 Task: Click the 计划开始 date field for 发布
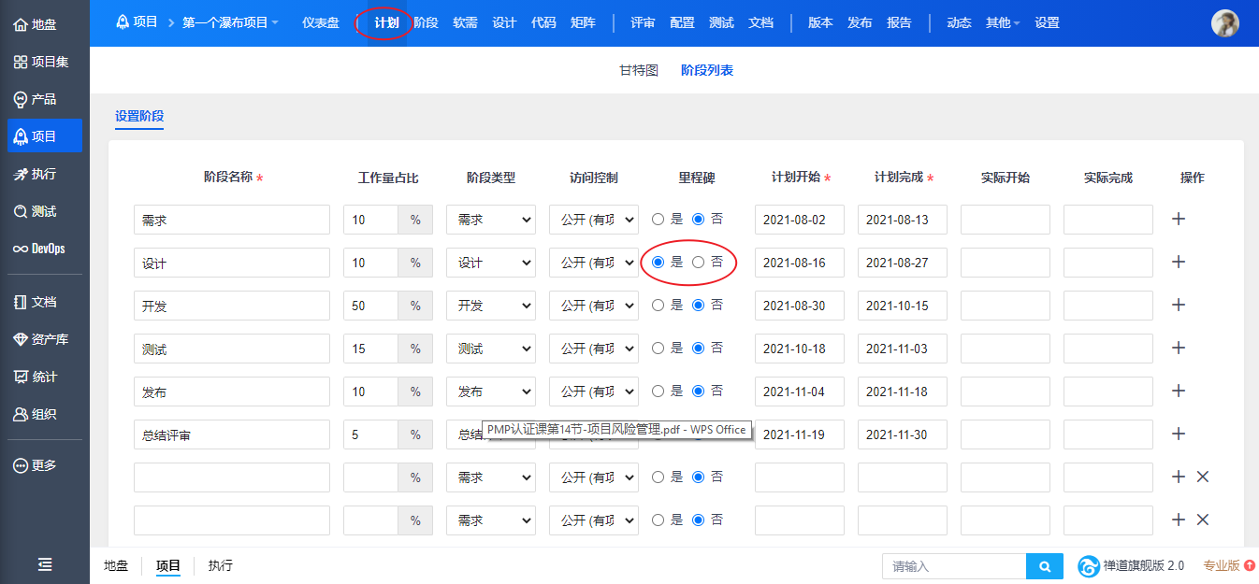[x=799, y=392]
